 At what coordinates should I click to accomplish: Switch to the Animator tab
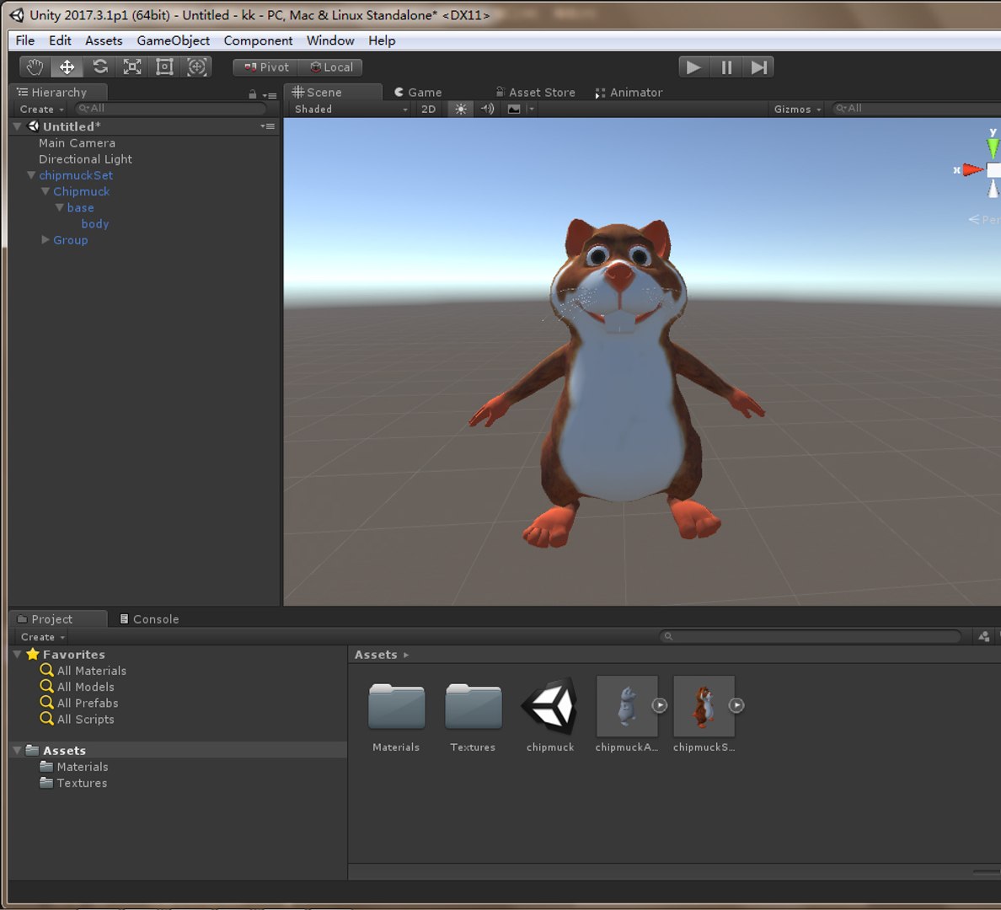point(629,93)
